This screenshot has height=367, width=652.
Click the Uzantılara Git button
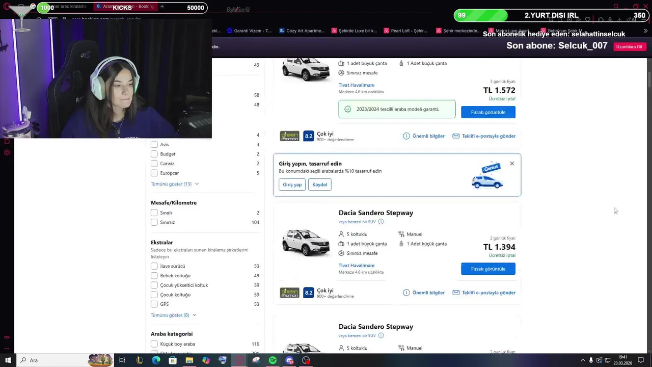point(629,46)
